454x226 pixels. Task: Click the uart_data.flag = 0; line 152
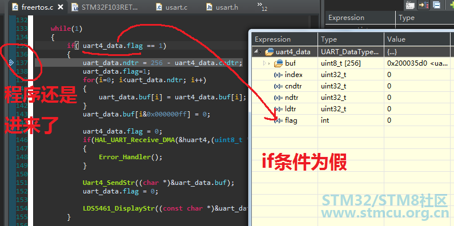tap(120, 191)
